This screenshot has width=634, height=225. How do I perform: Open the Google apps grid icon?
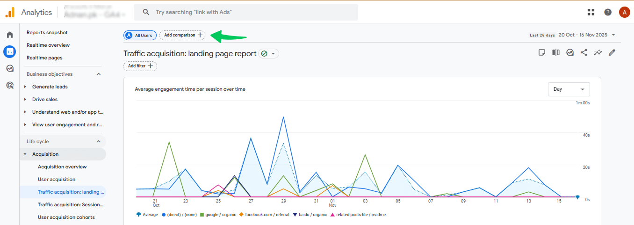click(591, 12)
